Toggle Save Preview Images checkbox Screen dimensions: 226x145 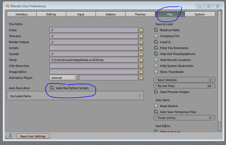(156, 92)
